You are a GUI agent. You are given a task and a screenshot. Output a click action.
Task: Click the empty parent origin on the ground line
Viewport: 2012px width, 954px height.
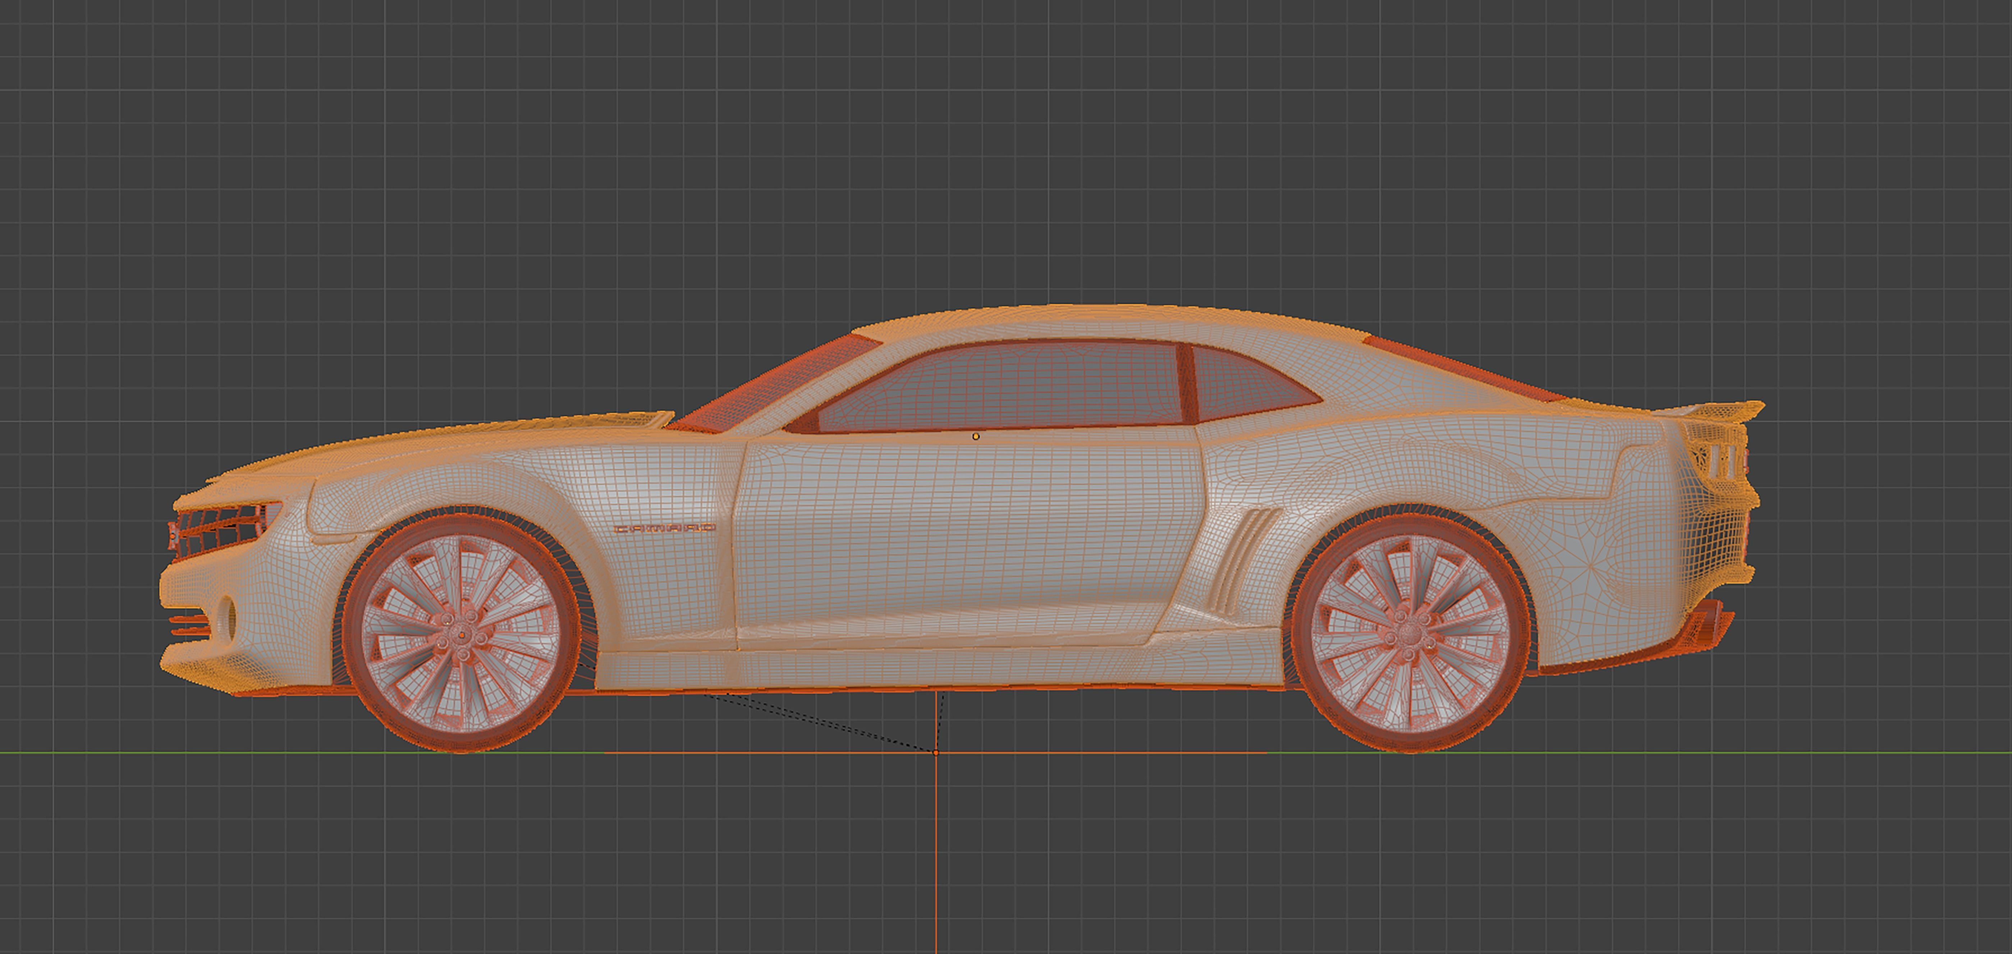tap(936, 752)
